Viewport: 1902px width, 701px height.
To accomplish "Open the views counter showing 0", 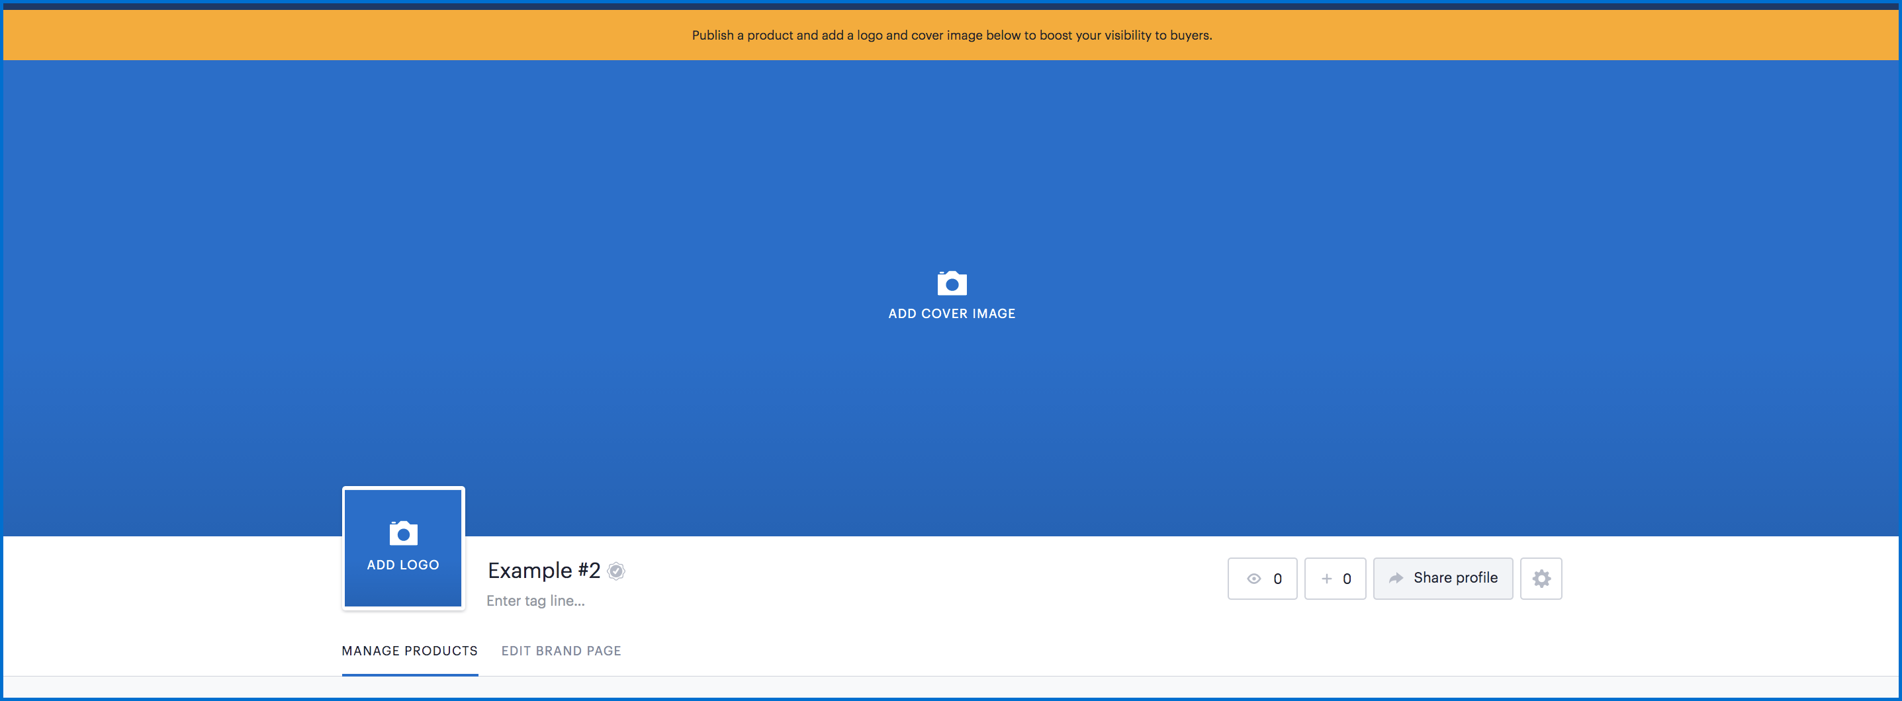I will 1263,579.
